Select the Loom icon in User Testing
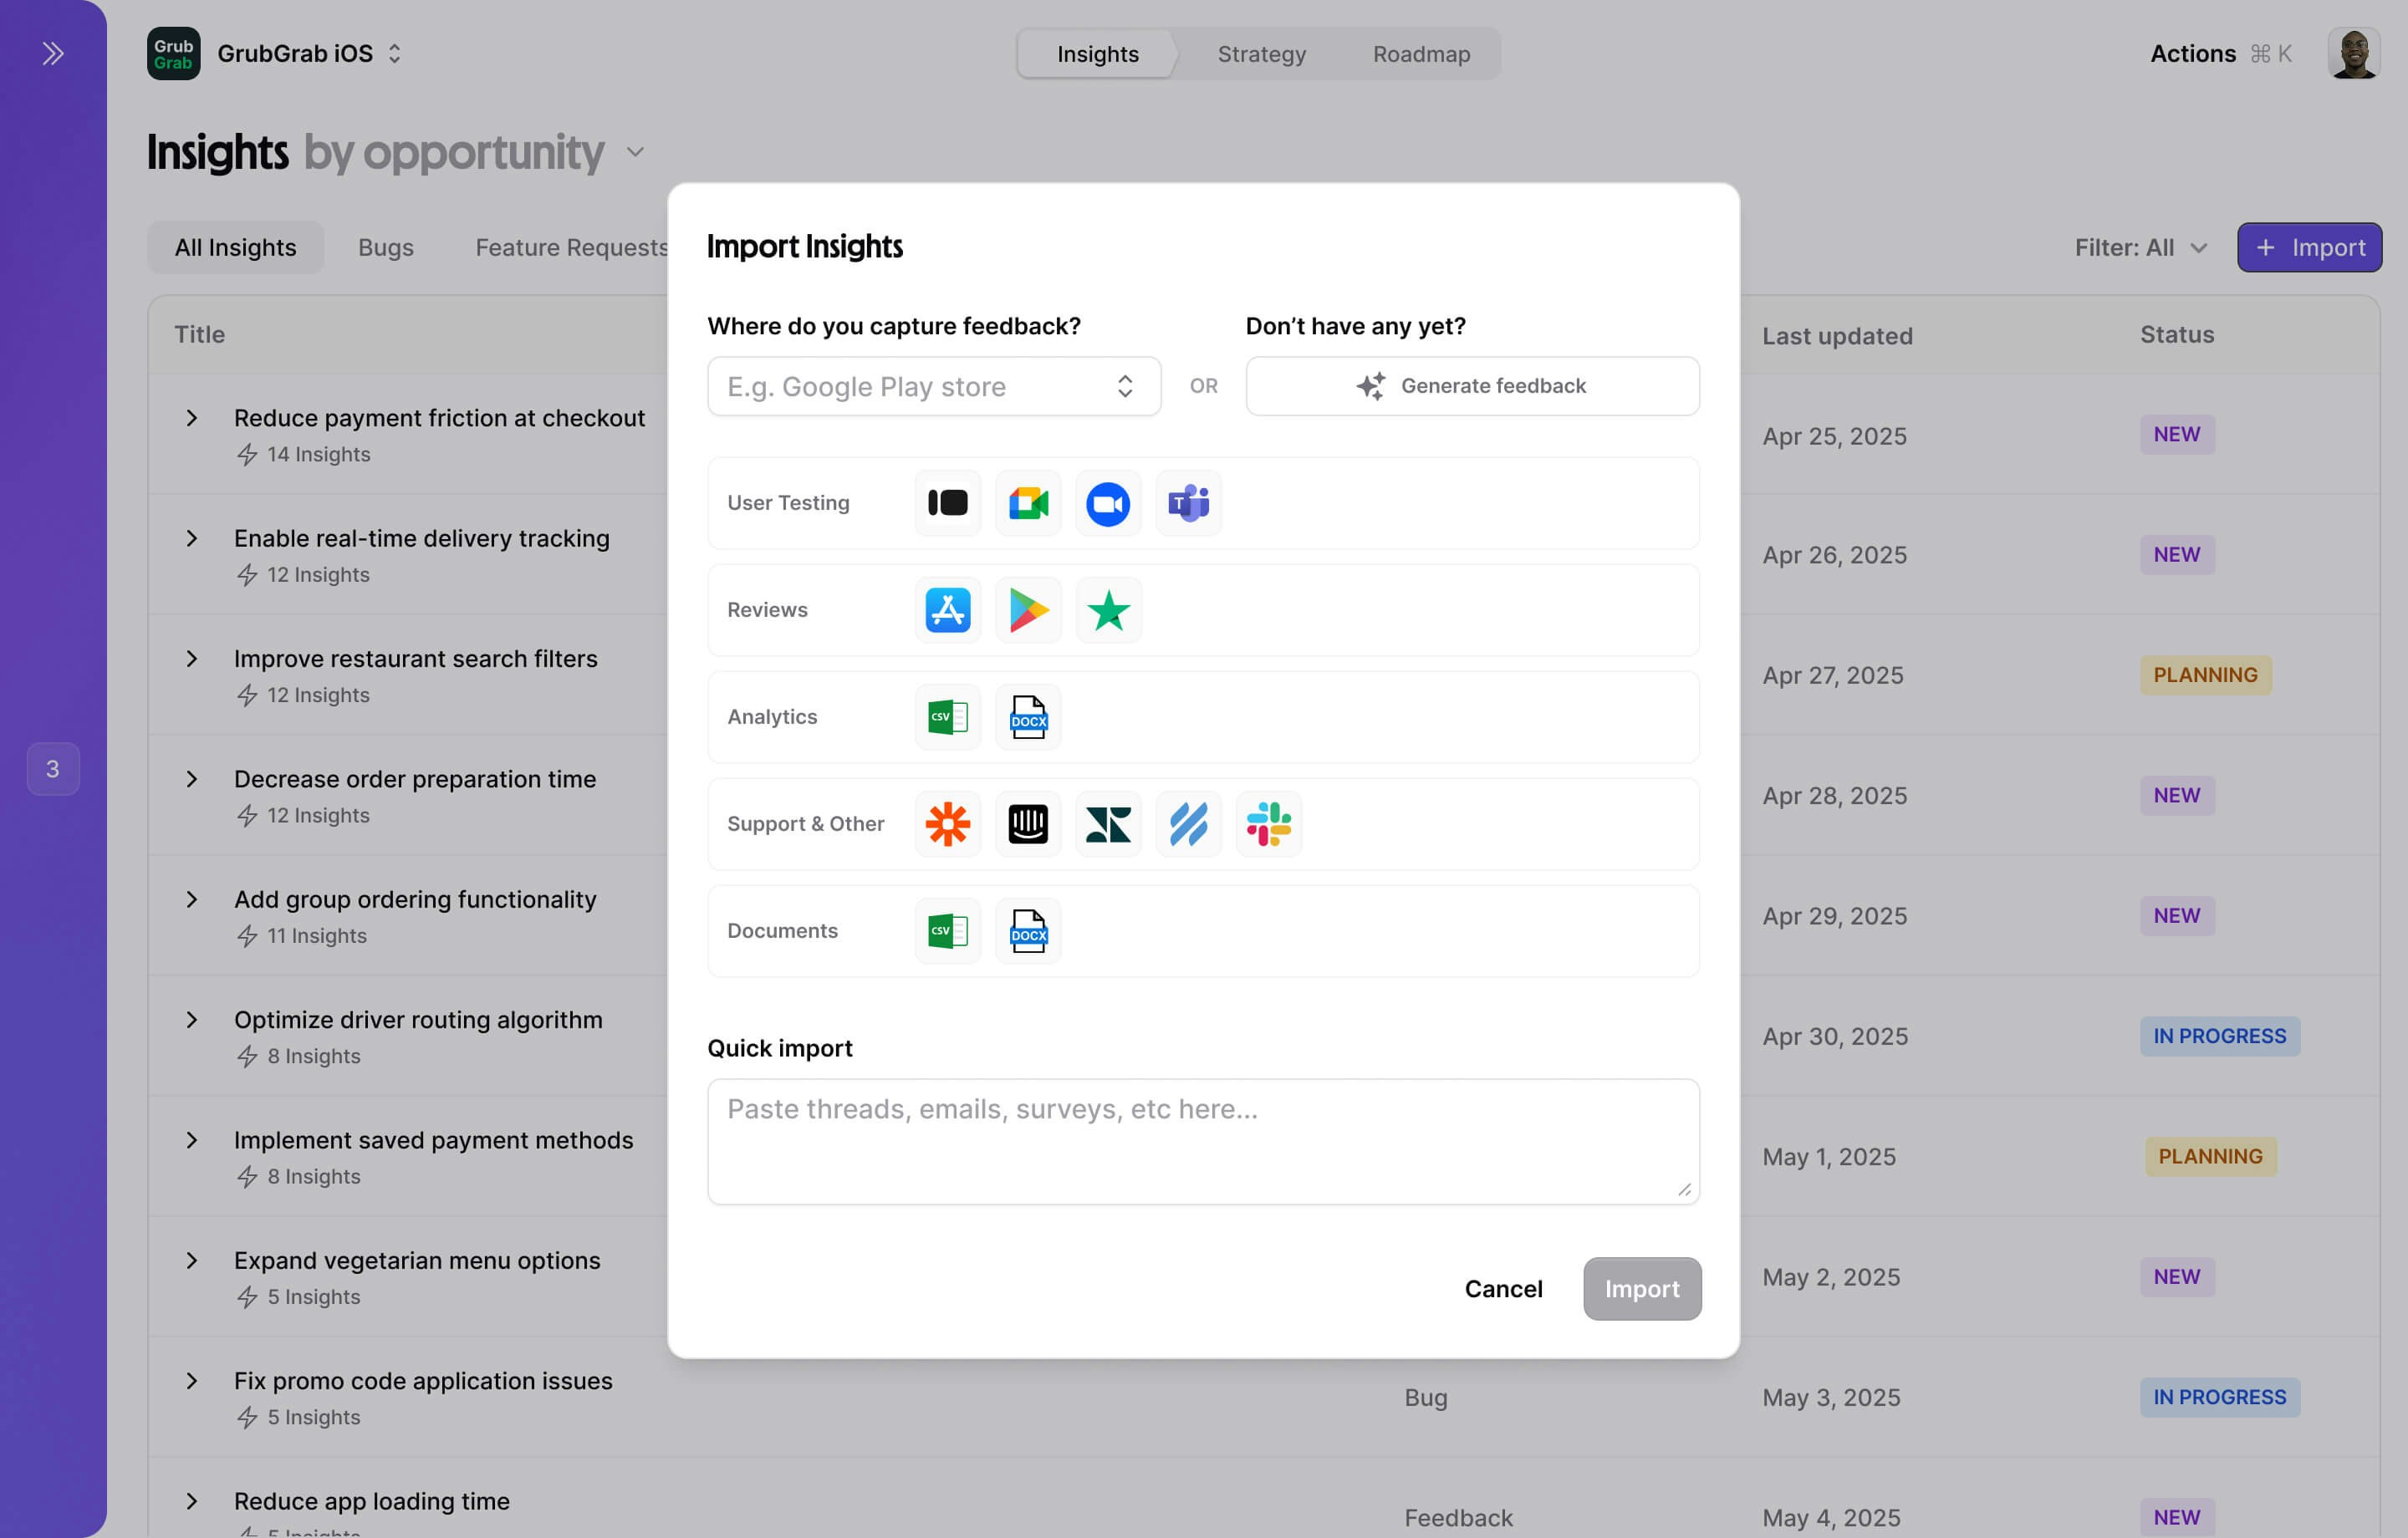 coord(947,503)
